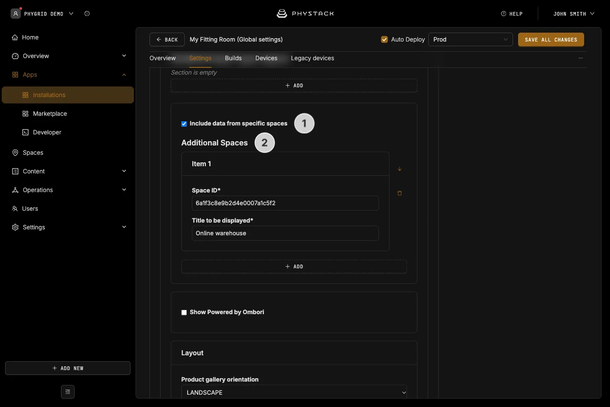This screenshot has height=407, width=610.
Task: Open Product gallery orientation LANDSCAPE dropdown
Action: 294,392
